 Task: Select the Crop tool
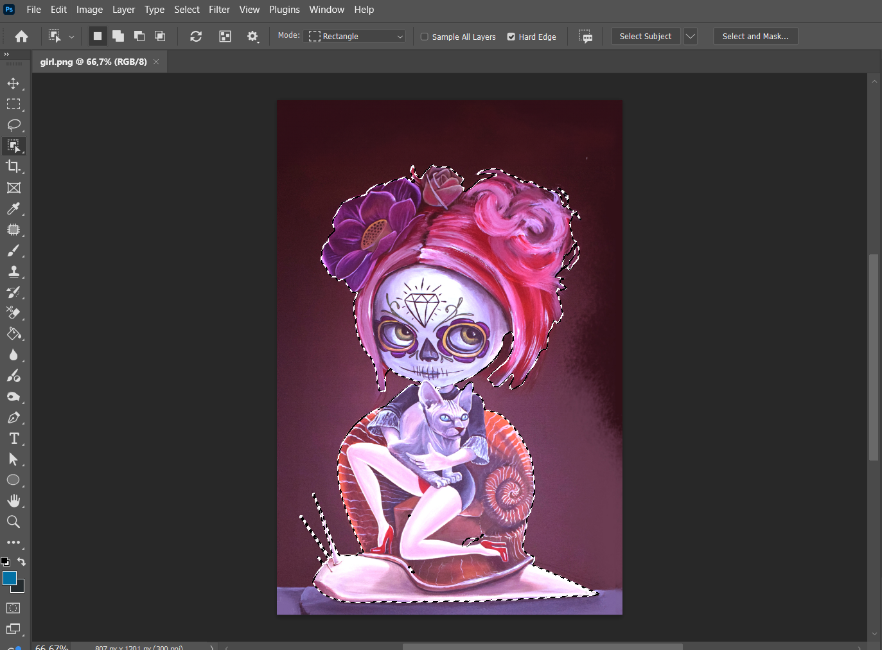[x=13, y=167]
